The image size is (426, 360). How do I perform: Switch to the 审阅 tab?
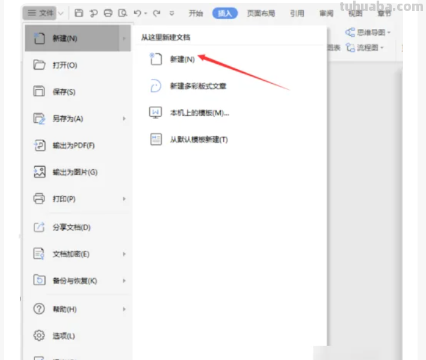tap(326, 13)
